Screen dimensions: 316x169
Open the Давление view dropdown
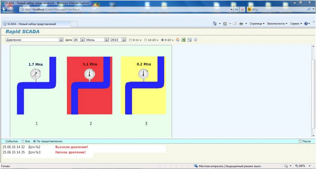click(61, 40)
